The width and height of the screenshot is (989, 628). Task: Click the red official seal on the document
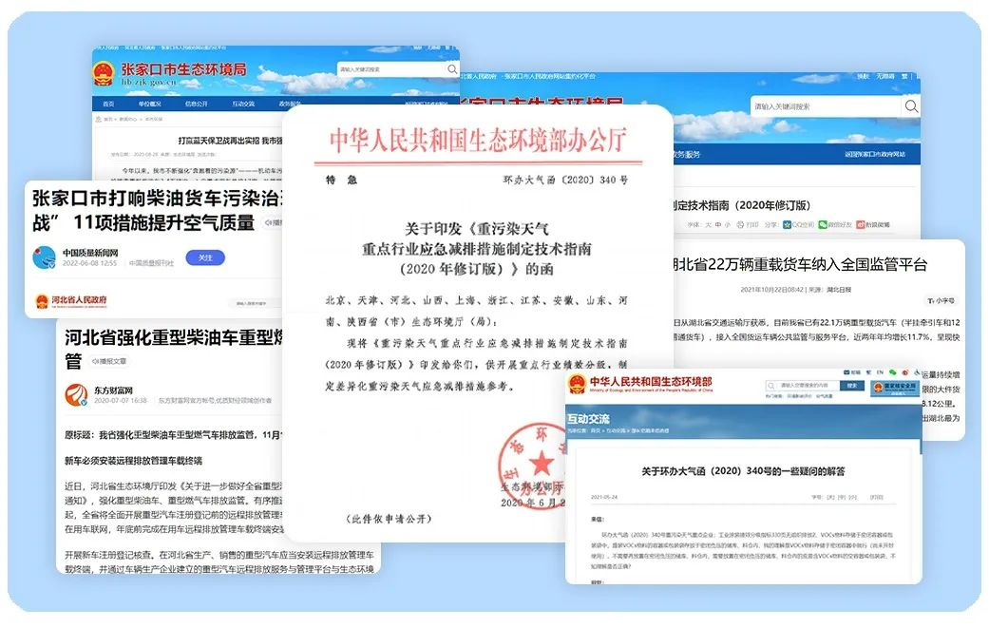tap(534, 466)
